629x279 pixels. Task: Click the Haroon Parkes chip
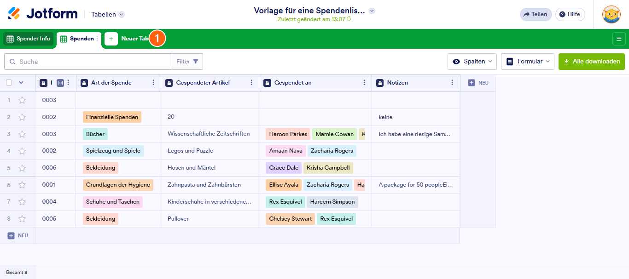(x=288, y=134)
